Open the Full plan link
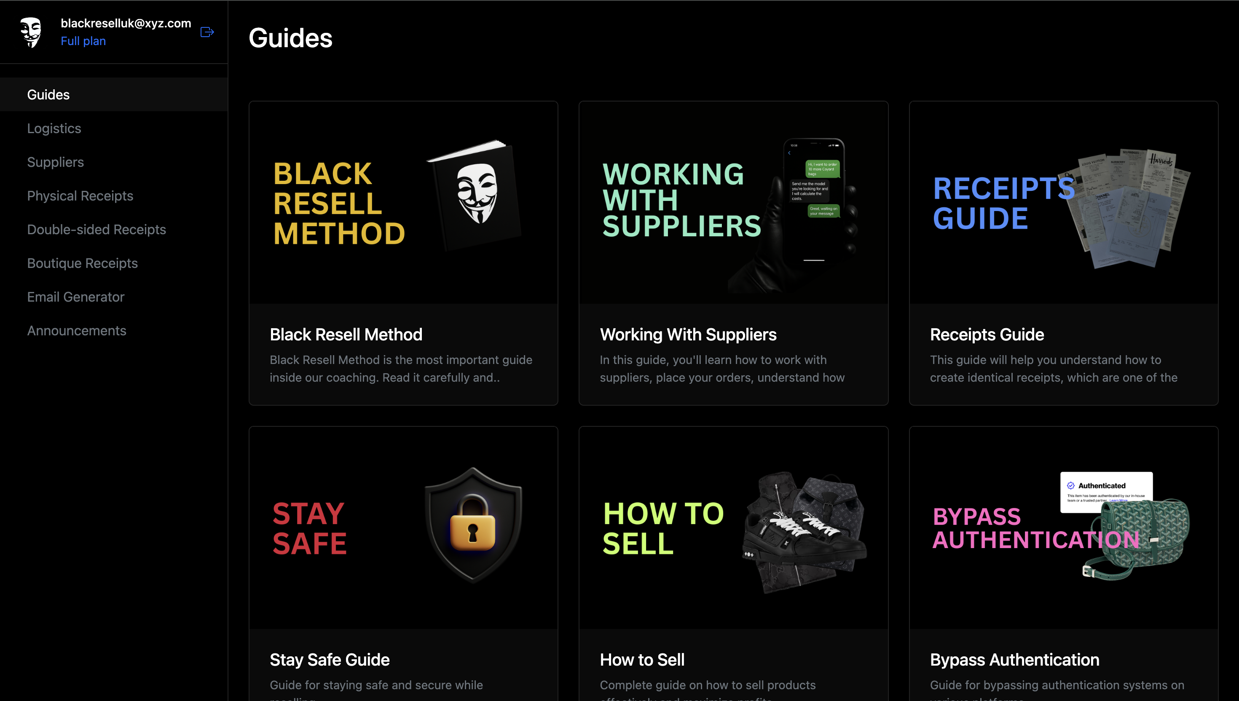Viewport: 1239px width, 701px height. coord(83,41)
